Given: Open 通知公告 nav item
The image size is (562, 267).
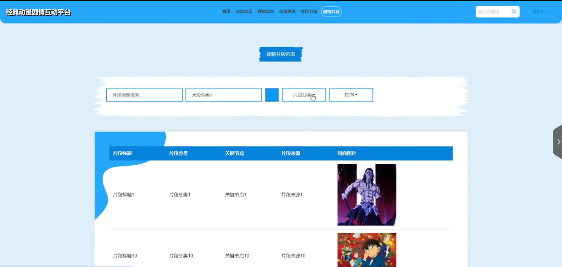Looking at the screenshot, I should tap(266, 12).
